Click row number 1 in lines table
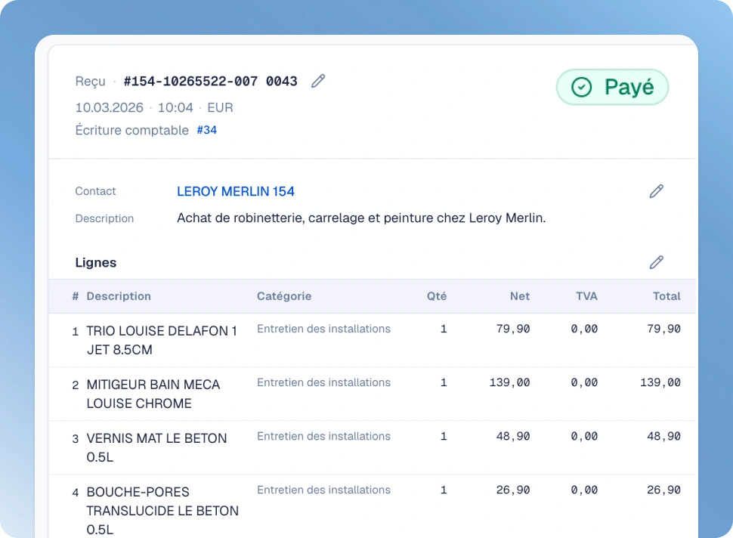This screenshot has height=538, width=733. (76, 332)
